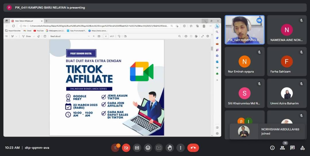
Task: Open the Gmail bookmark
Action: (28, 31)
